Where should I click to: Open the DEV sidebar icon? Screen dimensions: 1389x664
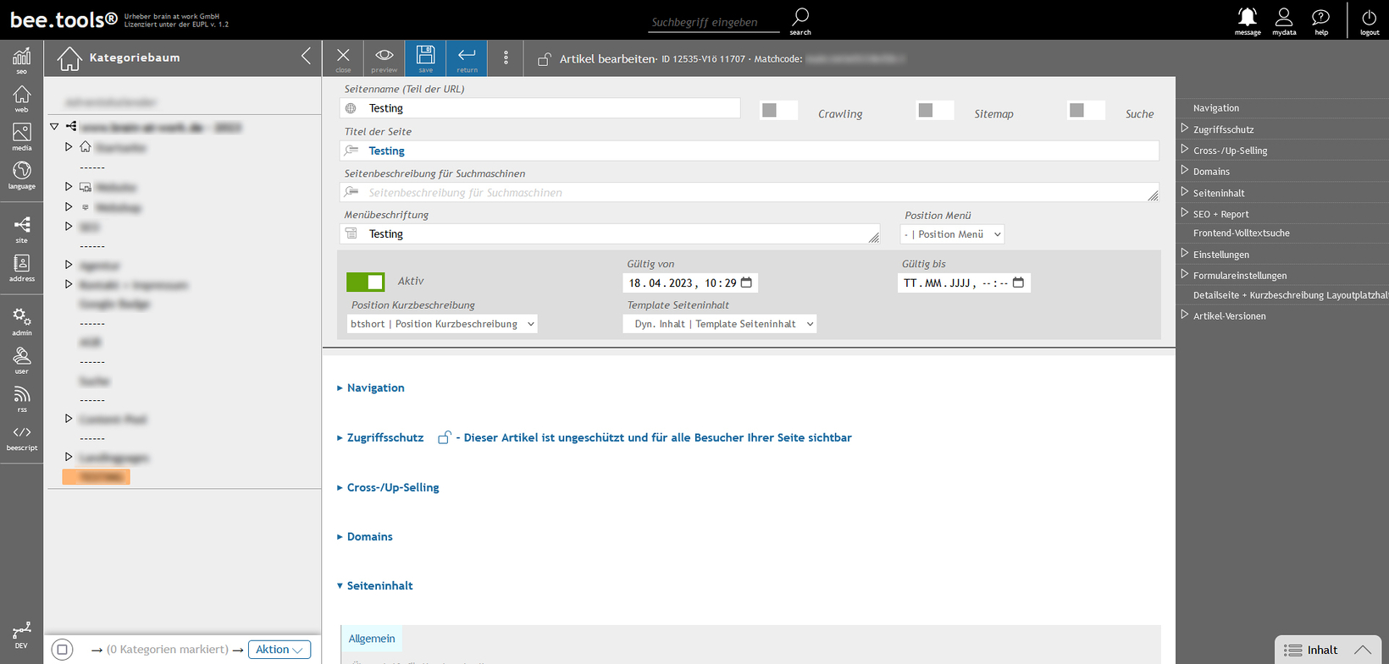(21, 635)
